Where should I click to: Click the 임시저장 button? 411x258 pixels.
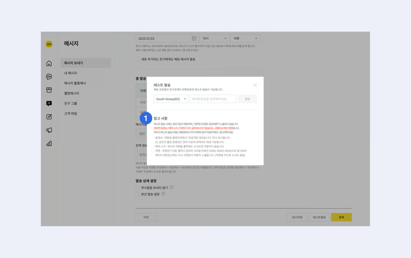coord(297,217)
